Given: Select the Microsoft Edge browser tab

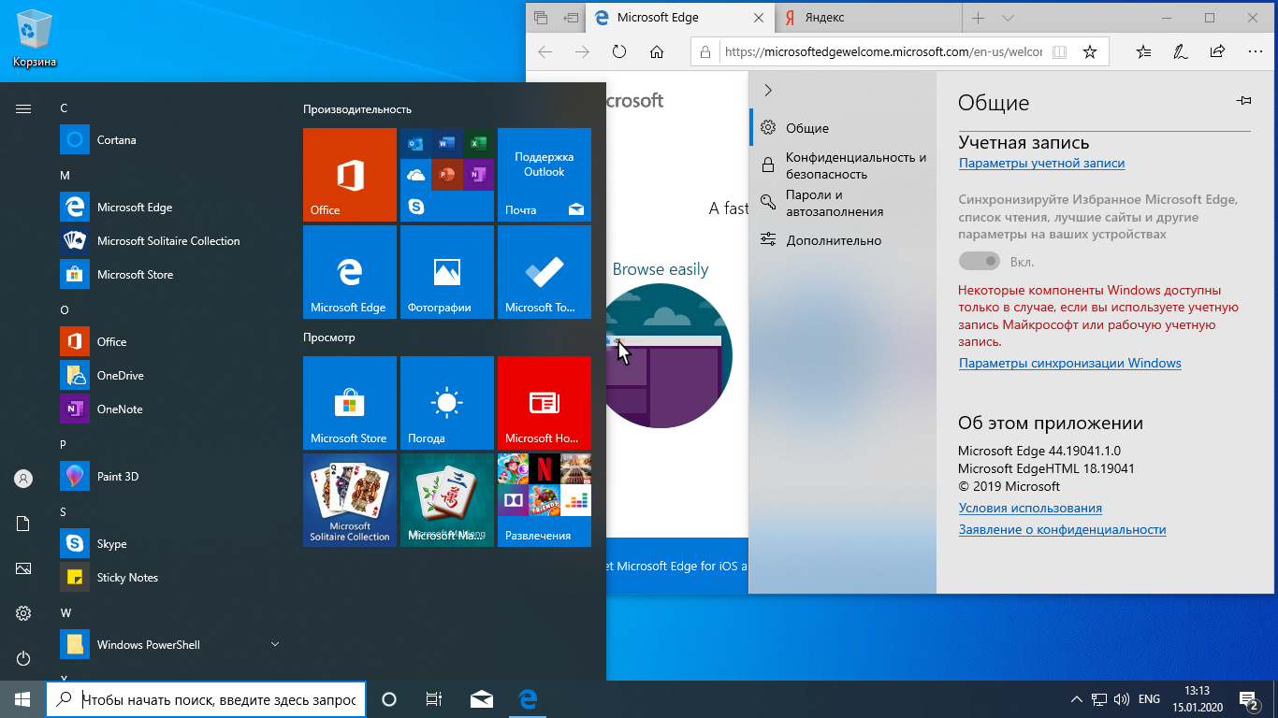Looking at the screenshot, I should pos(680,18).
